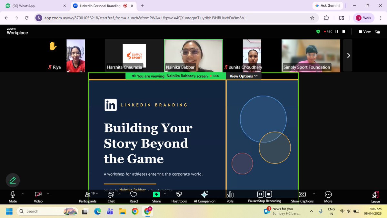Viewport: 387px width, 218px height.
Task: Expand share options caret next to Share
Action: 165,194
